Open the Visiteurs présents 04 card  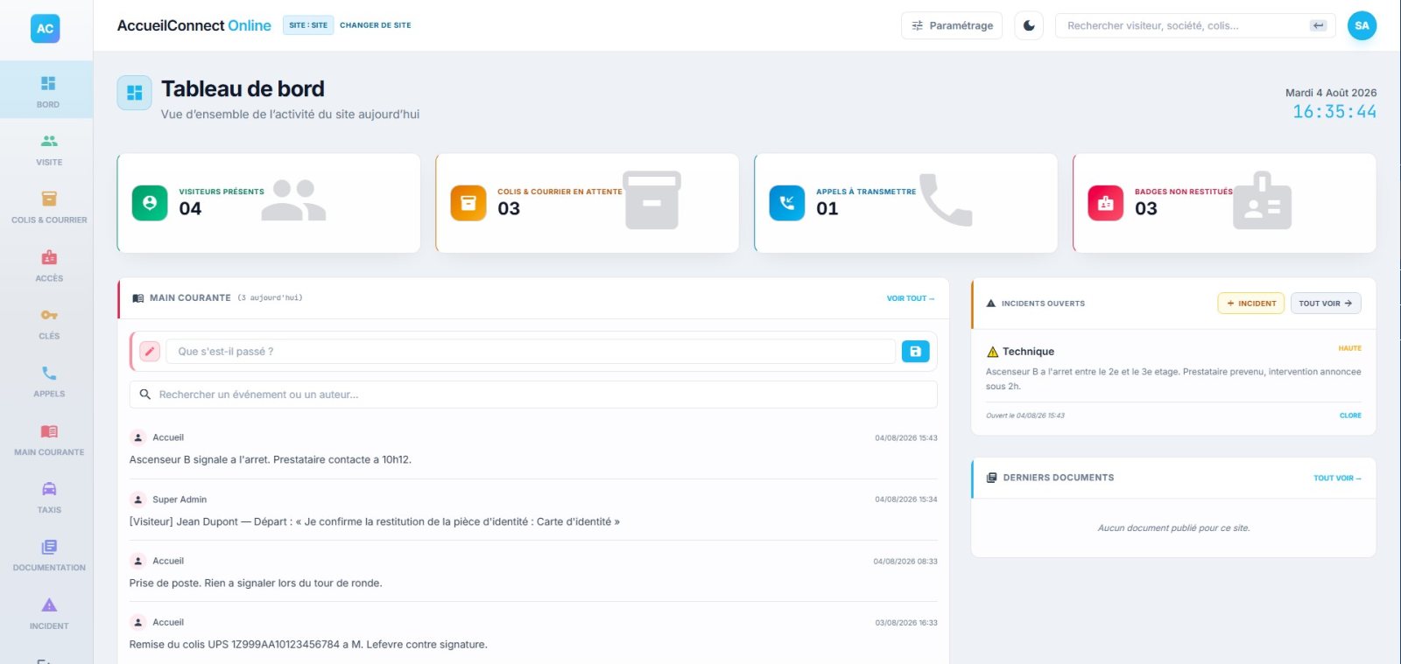(x=269, y=203)
